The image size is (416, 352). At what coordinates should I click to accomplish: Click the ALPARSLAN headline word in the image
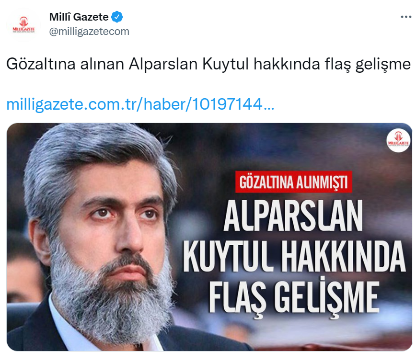coord(293,215)
